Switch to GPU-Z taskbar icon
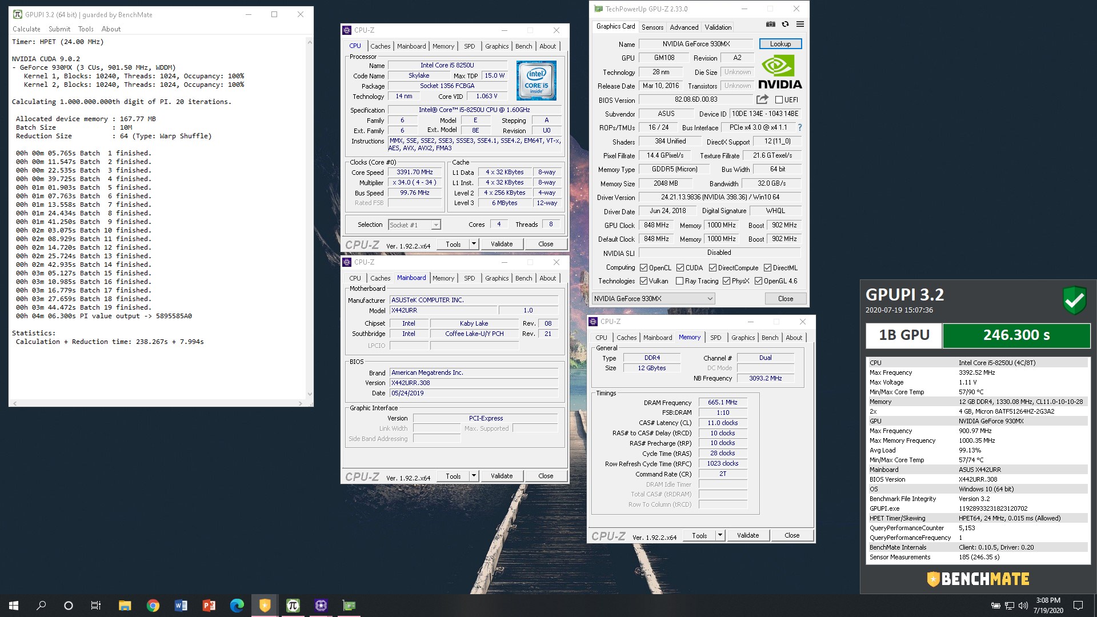This screenshot has height=617, width=1097. [349, 606]
